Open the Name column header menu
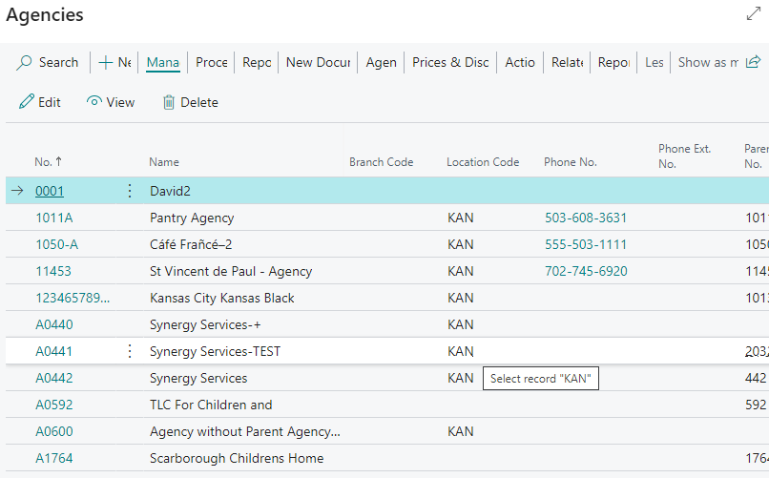 [164, 162]
